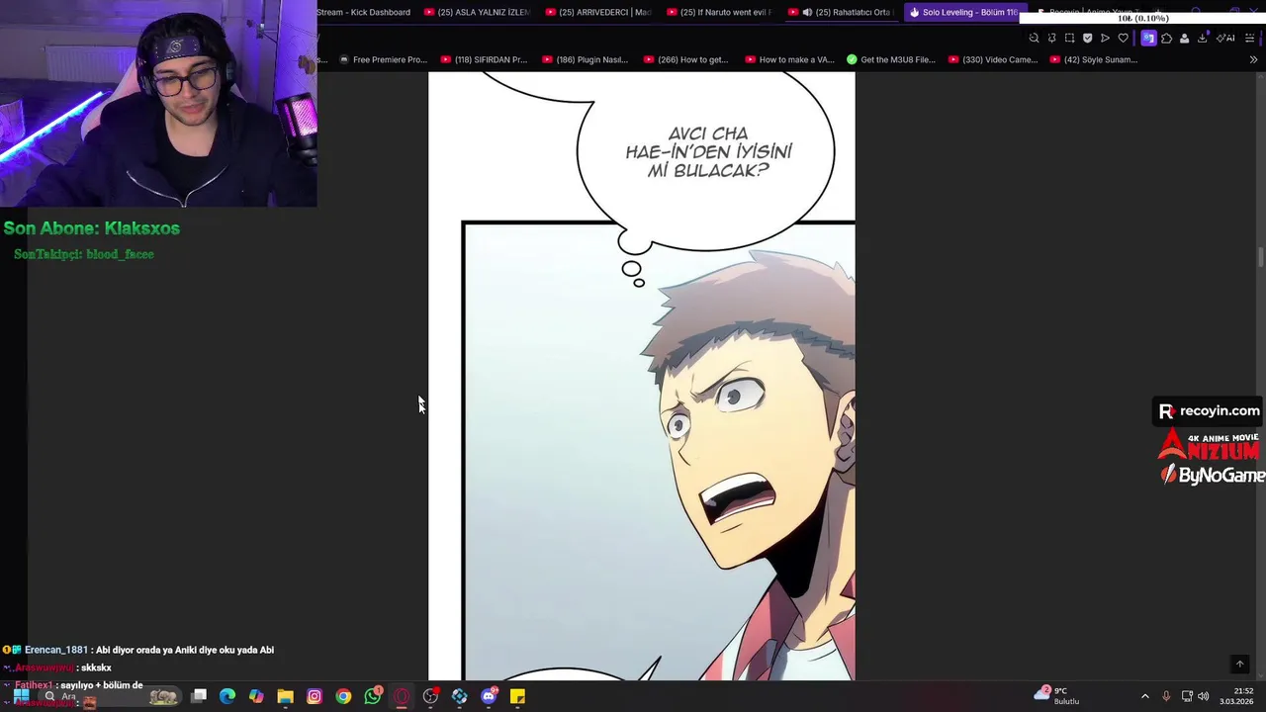
Task: Open Sticky Notes from the taskbar
Action: [517, 696]
